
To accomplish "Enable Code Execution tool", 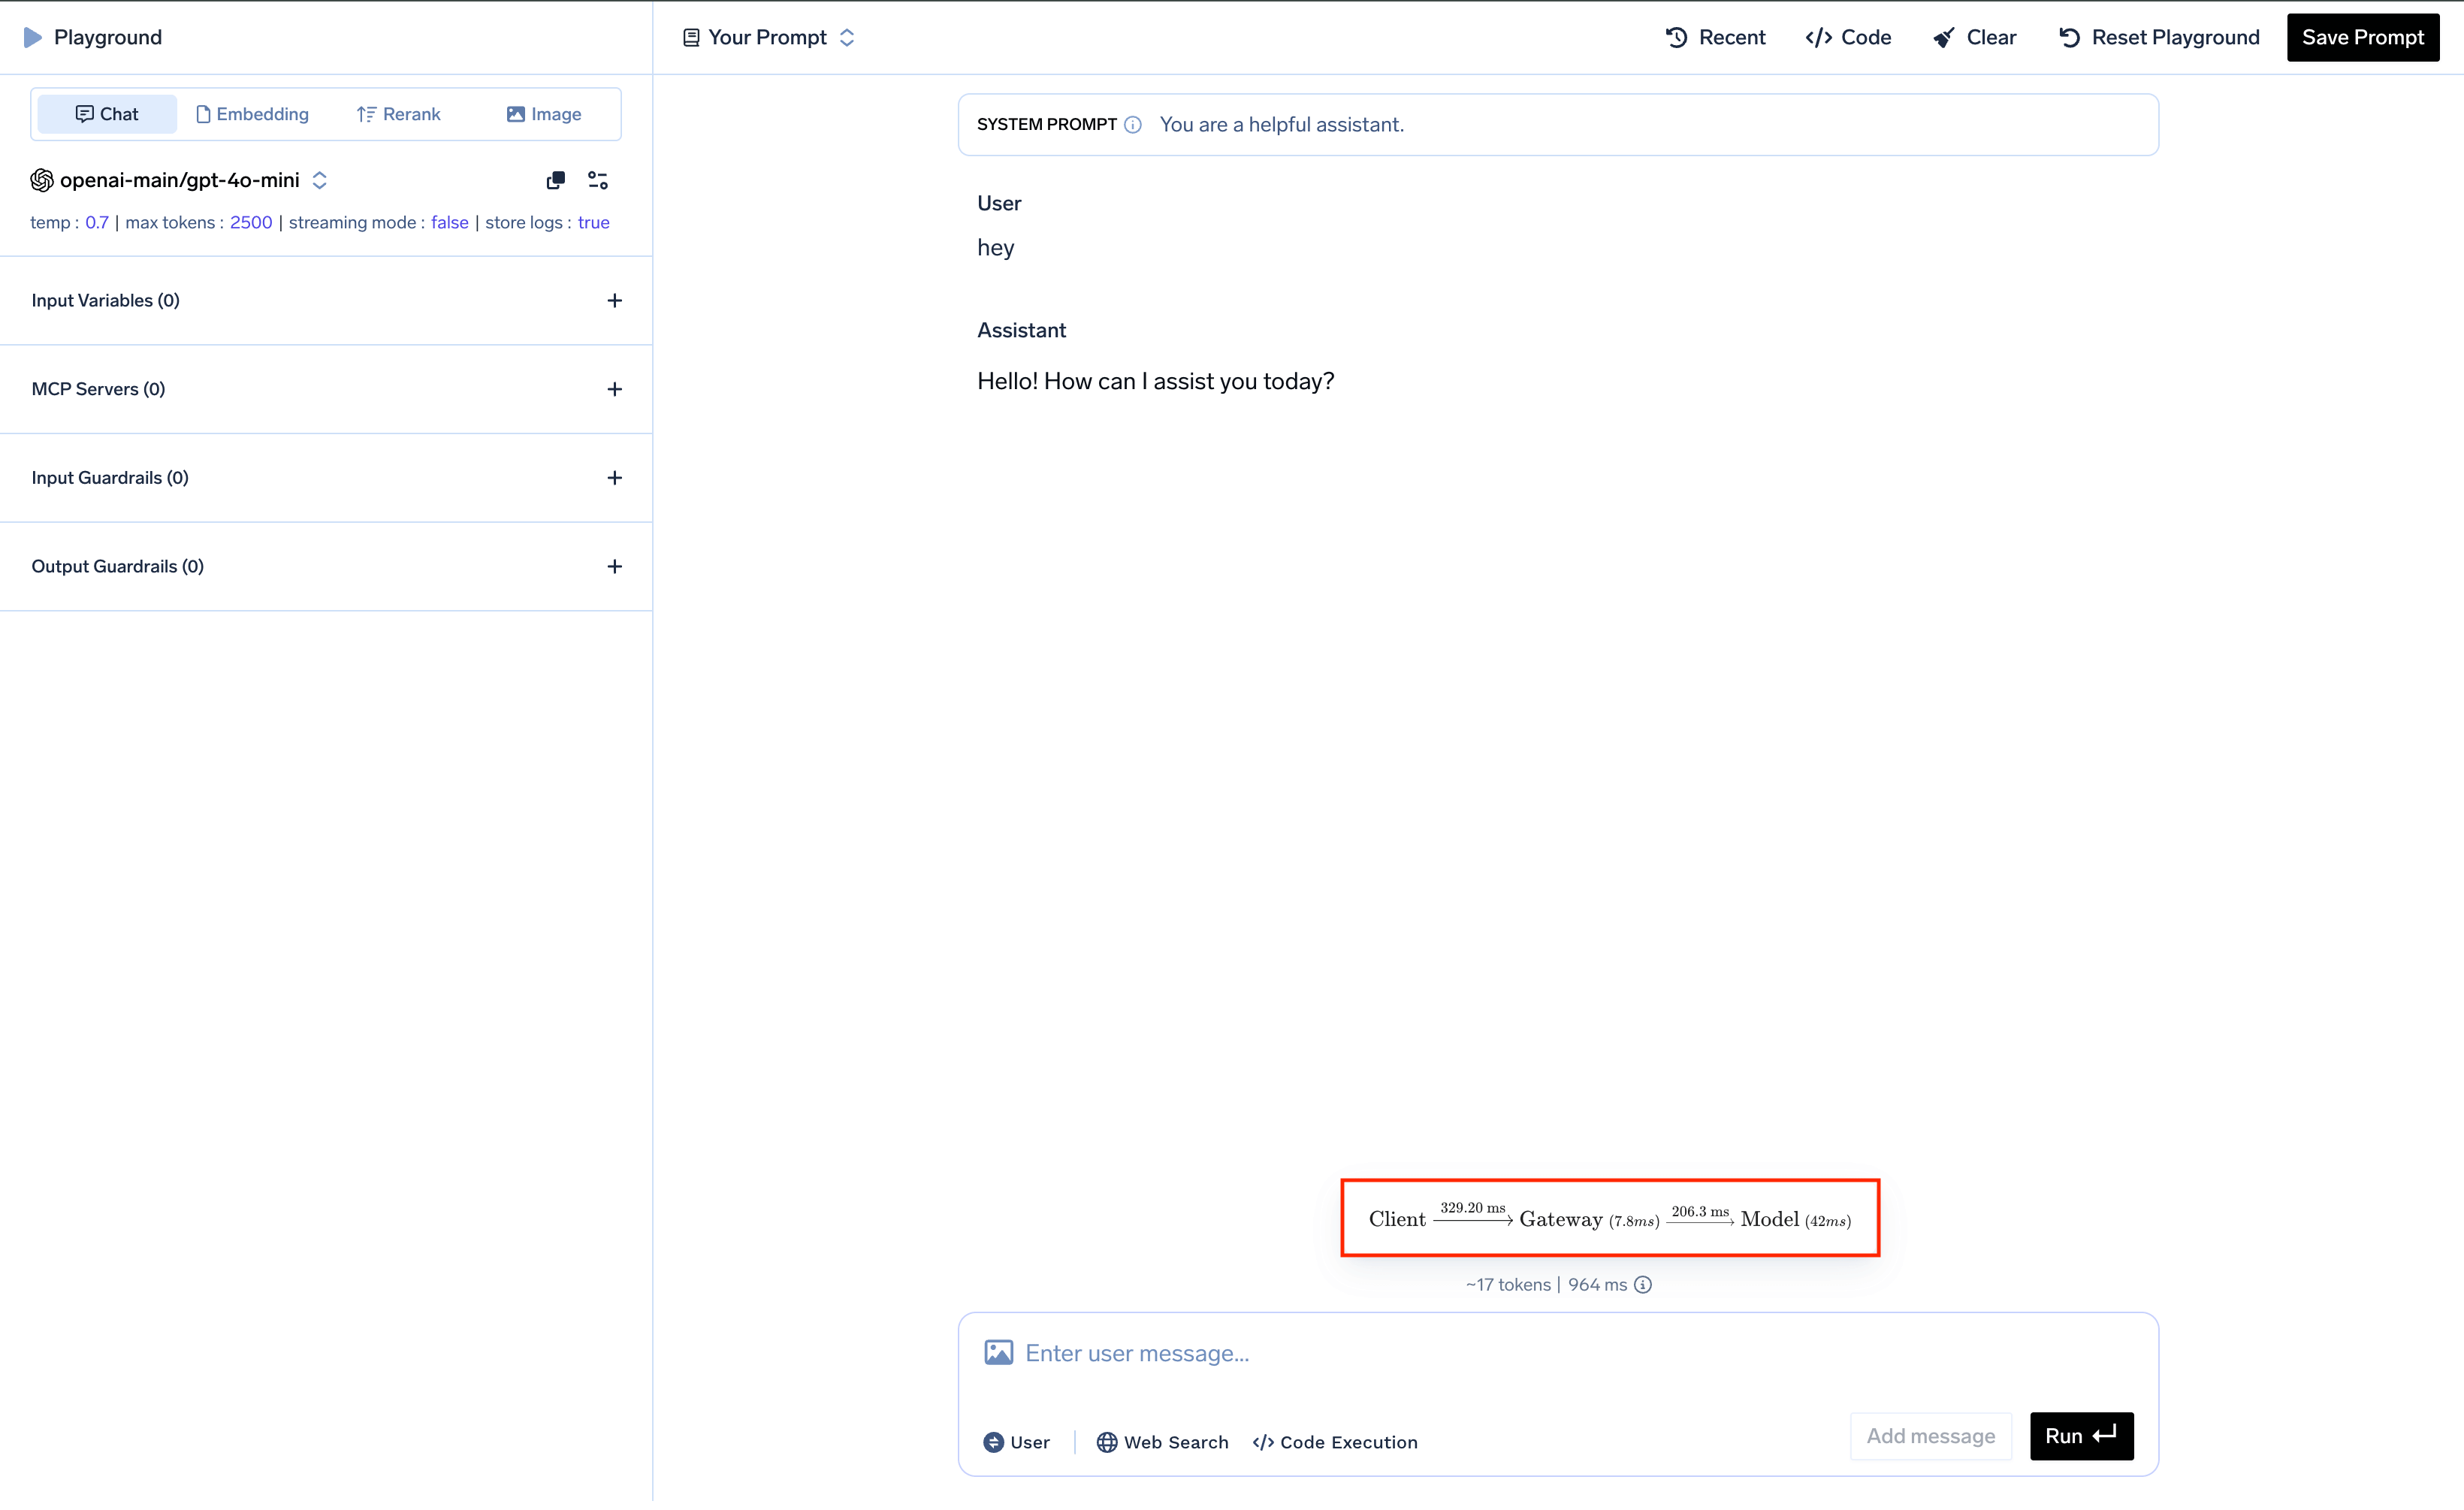I will point(1335,1442).
